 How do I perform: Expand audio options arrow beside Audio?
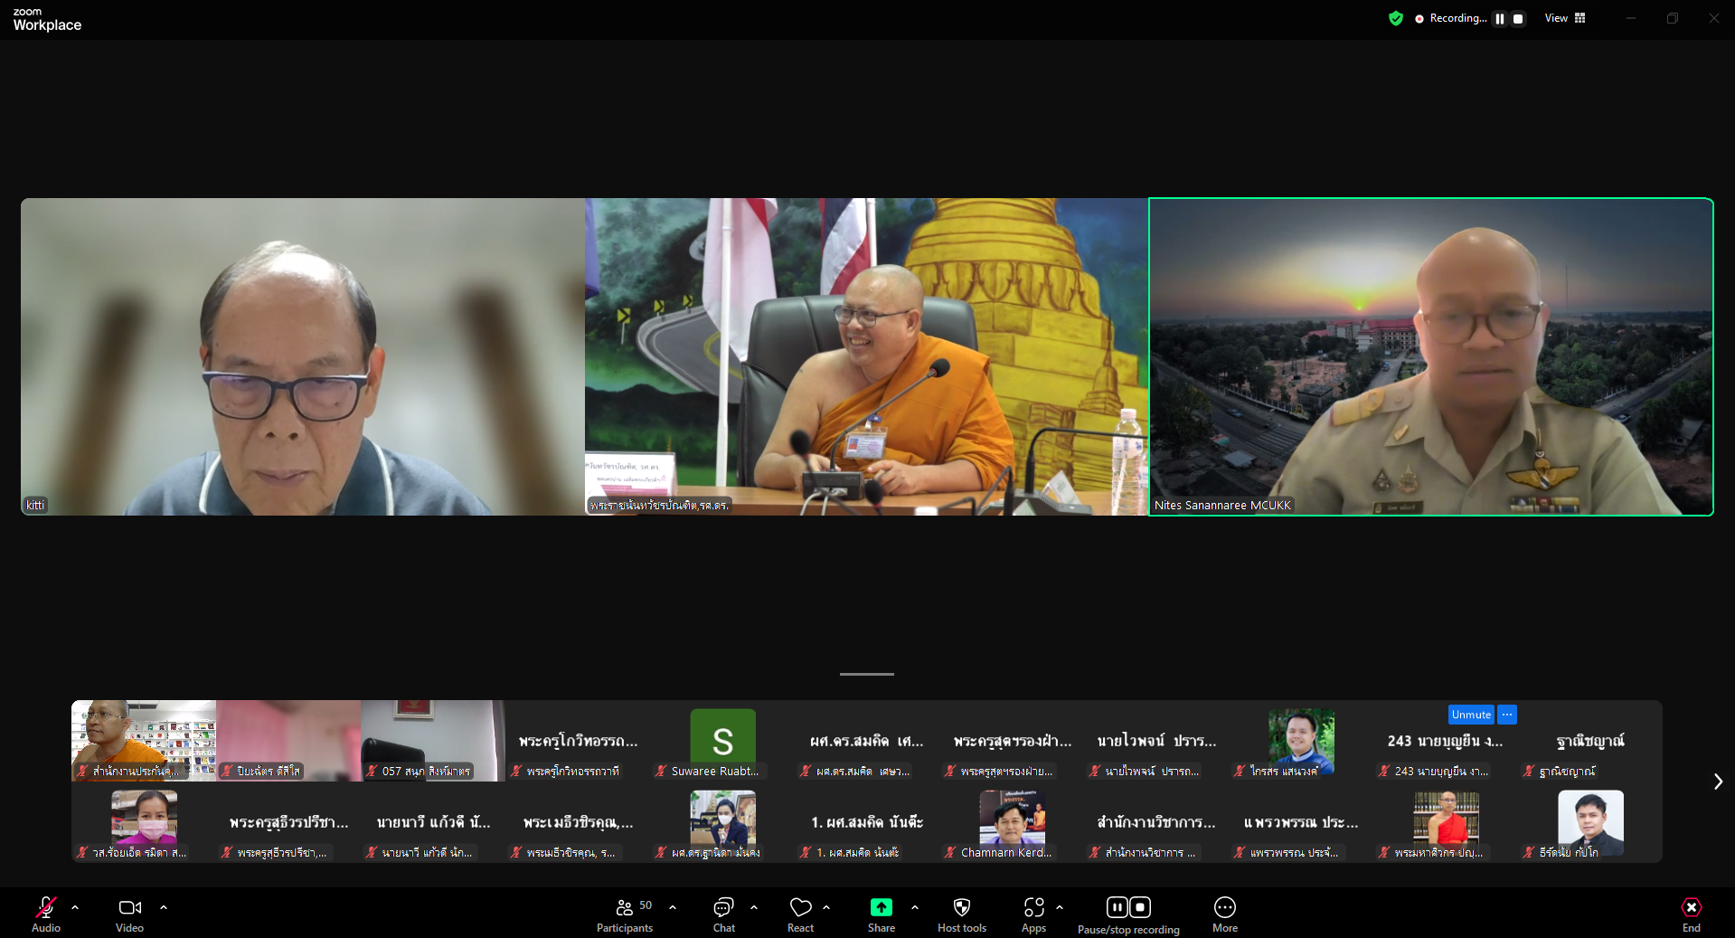[x=75, y=906]
